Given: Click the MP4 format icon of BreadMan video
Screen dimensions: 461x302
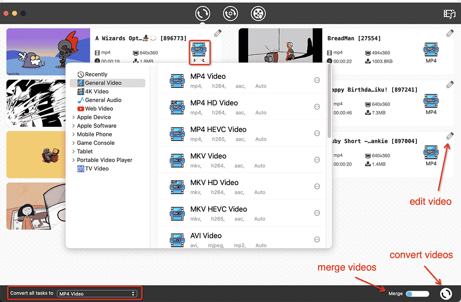Looking at the screenshot, I should coord(431,50).
